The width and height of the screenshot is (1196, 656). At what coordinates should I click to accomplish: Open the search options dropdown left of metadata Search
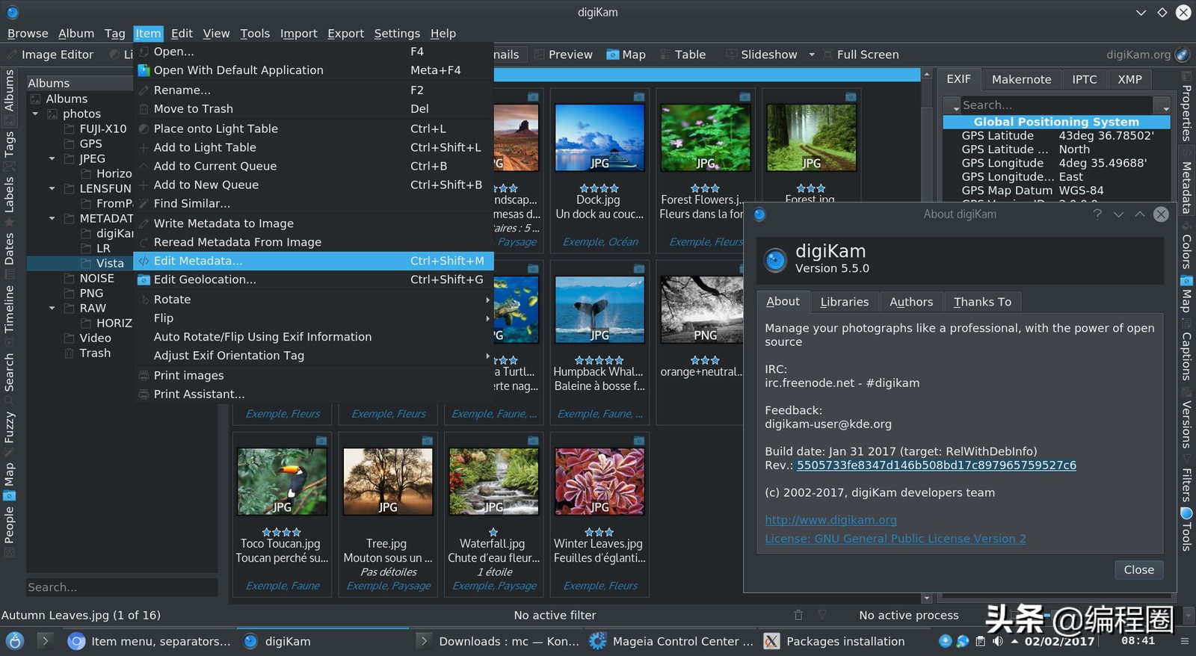[x=952, y=105]
